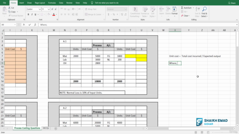The width and height of the screenshot is (239, 134).
Task: Switch to Normal view in status bar
Action: pyautogui.click(x=196, y=133)
